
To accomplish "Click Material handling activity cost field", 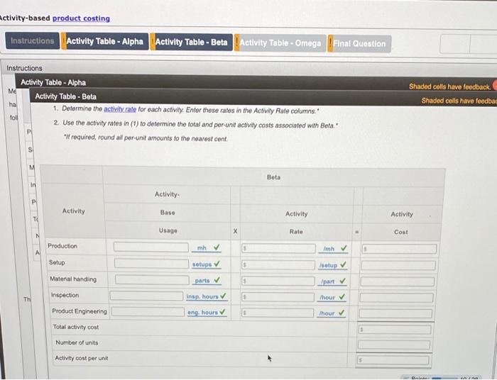I will [397, 281].
